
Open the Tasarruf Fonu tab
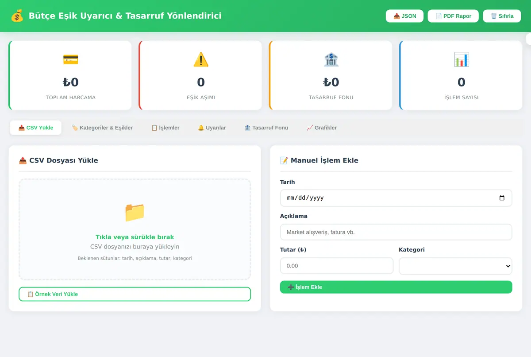(266, 128)
